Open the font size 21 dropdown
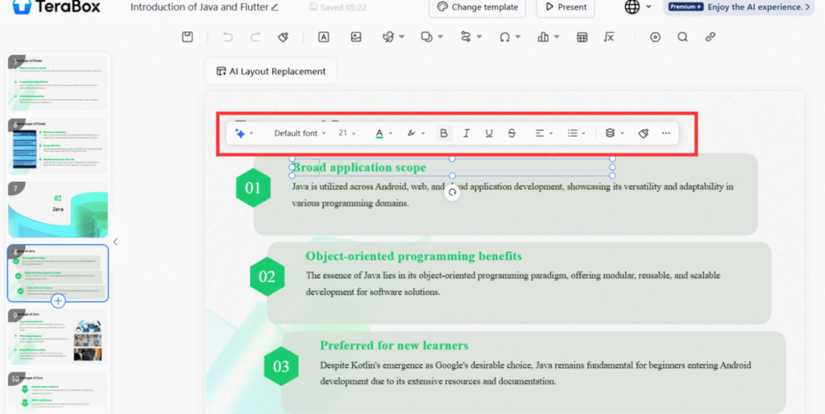Screen dimensions: 825x414 click(x=347, y=133)
